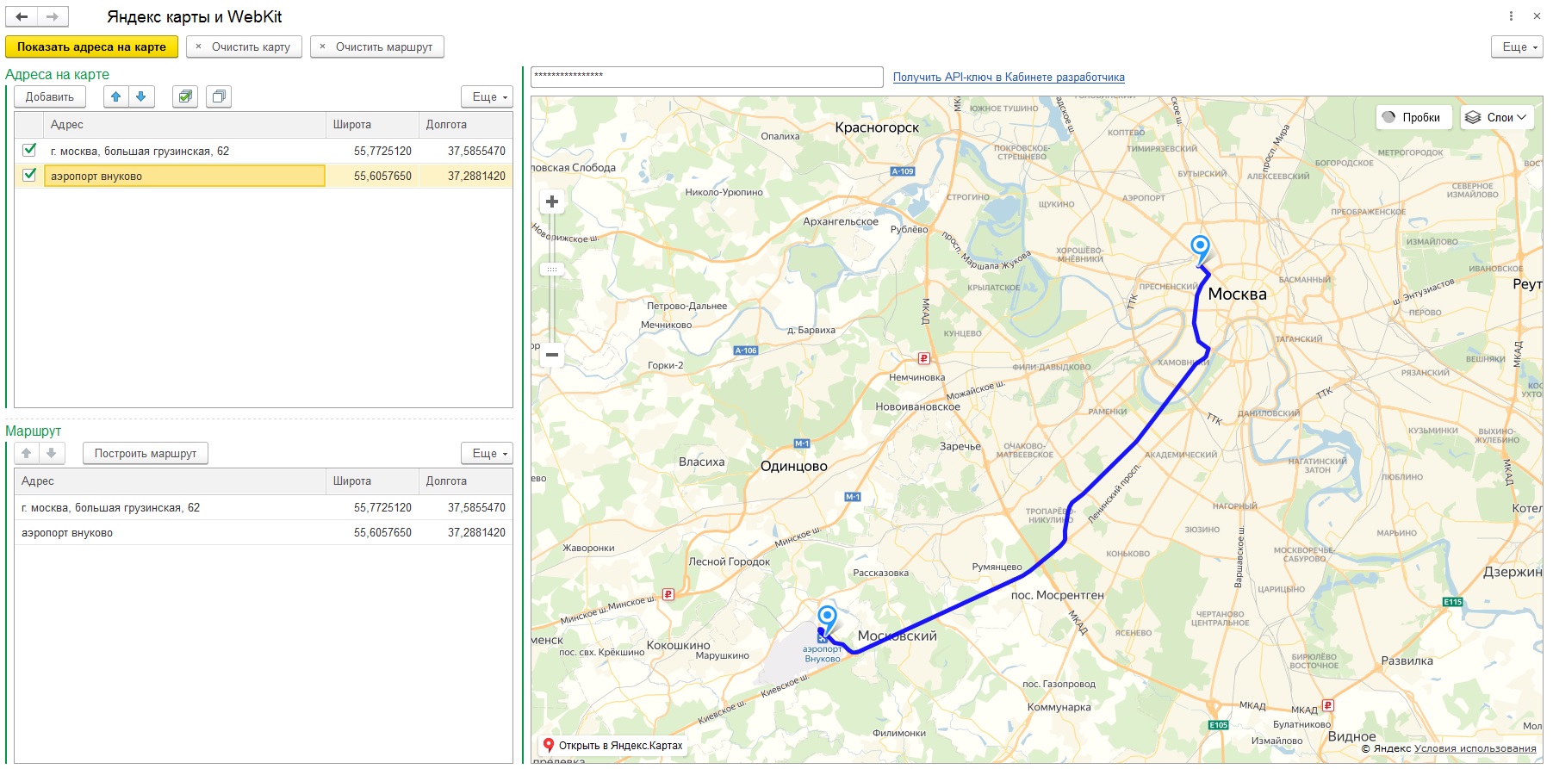Click Открыть в Яндекс.Картах button
The height and width of the screenshot is (769, 1553).
click(612, 746)
